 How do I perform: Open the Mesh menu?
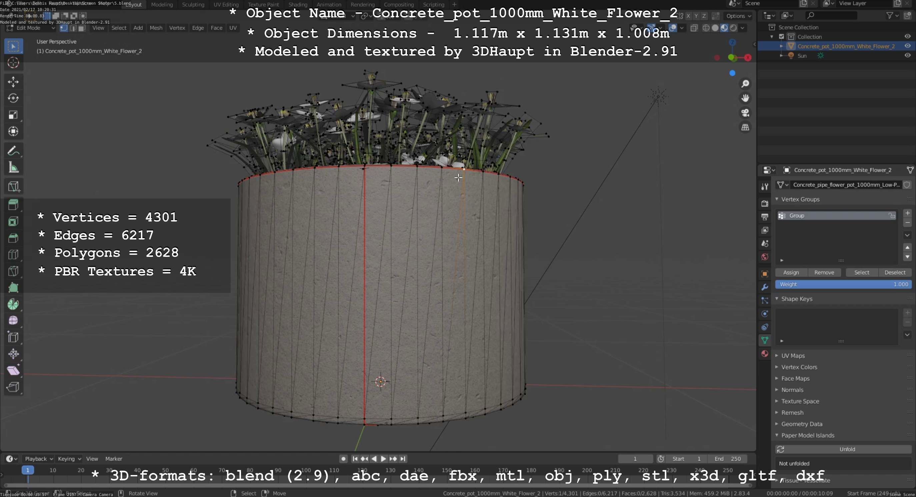tap(156, 28)
